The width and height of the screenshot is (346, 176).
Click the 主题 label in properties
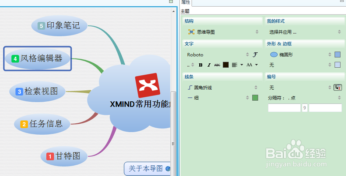185,11
